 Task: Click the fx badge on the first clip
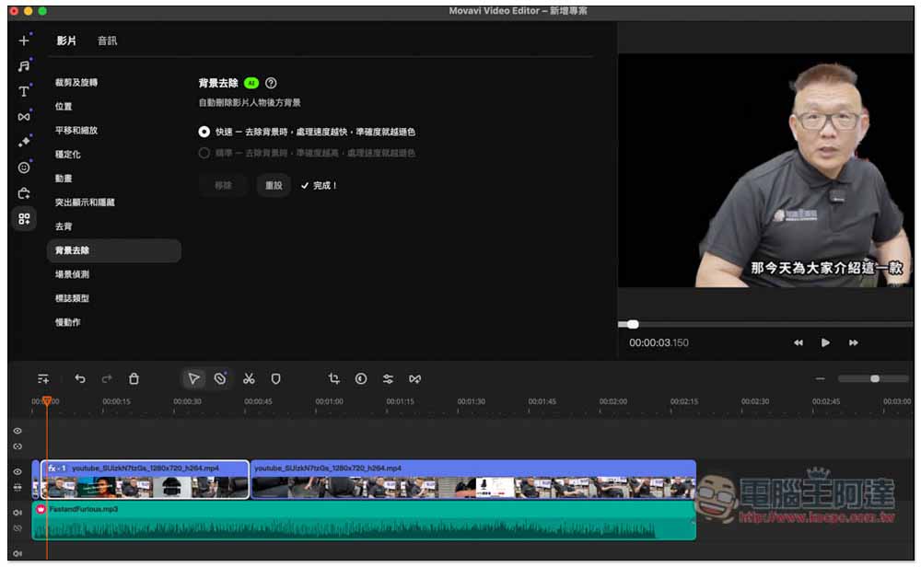(56, 469)
